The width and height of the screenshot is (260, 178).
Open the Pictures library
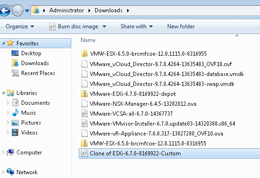pyautogui.click(x=31, y=123)
